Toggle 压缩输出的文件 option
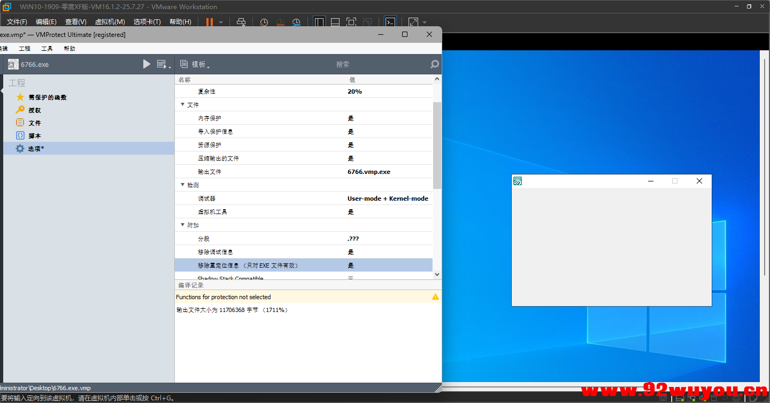 pos(351,158)
